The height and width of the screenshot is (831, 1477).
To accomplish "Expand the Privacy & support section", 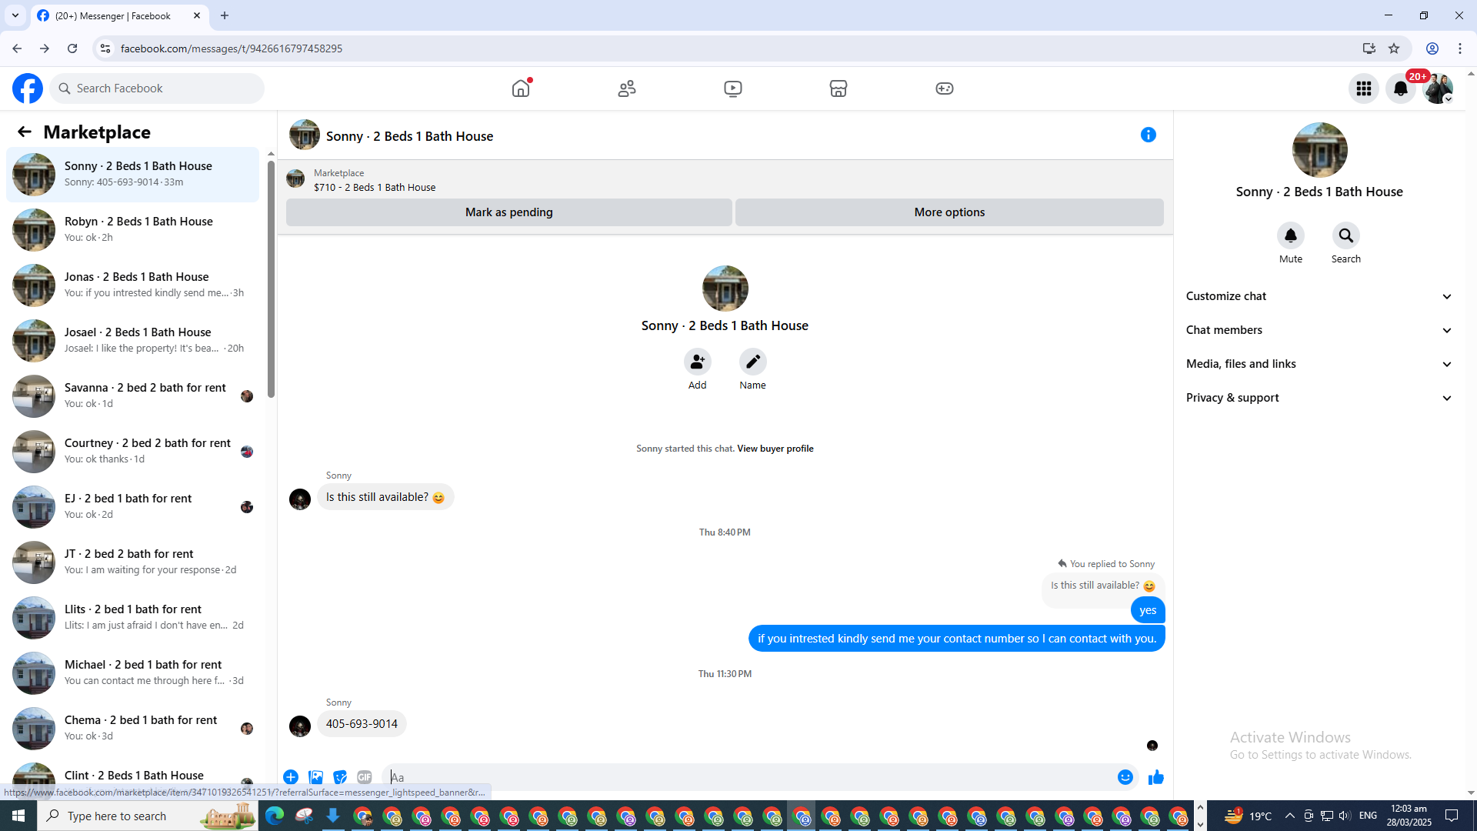I will [1319, 398].
